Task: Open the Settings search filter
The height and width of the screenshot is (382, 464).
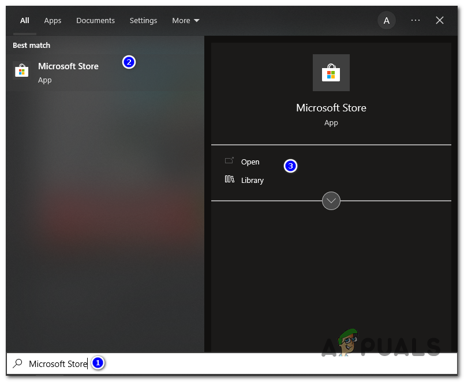Action: [x=143, y=20]
